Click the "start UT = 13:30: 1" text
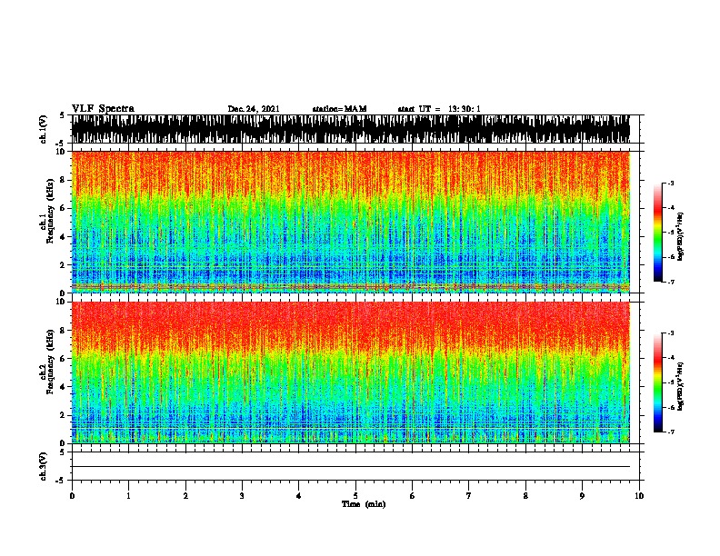The height and width of the screenshot is (556, 720). (439, 109)
